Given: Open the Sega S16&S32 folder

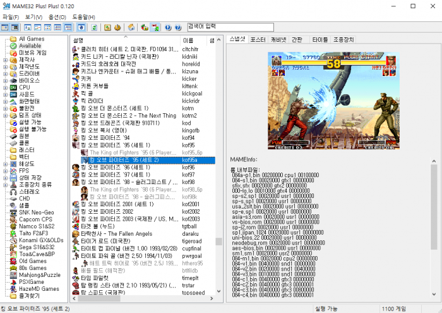Looking at the screenshot, I should tap(37, 247).
